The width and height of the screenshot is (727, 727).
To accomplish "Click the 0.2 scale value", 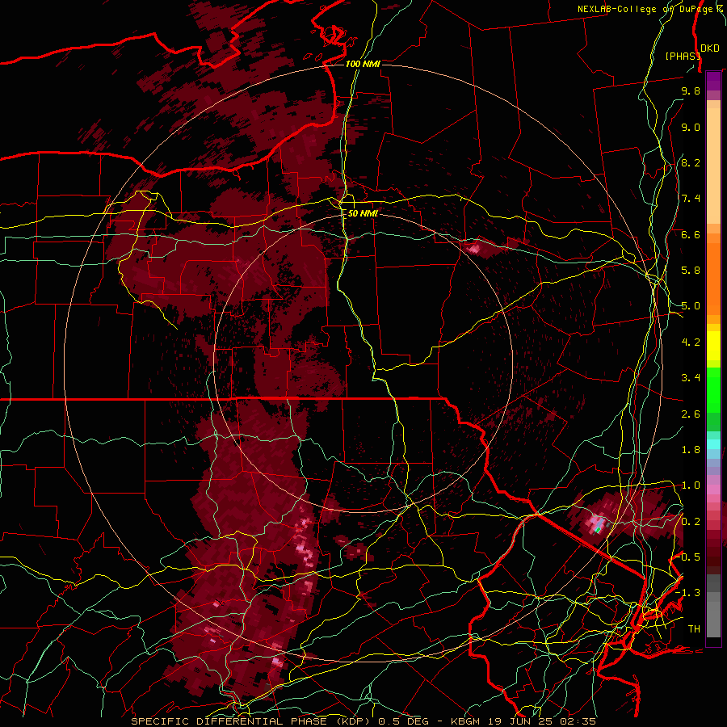I will [691, 522].
